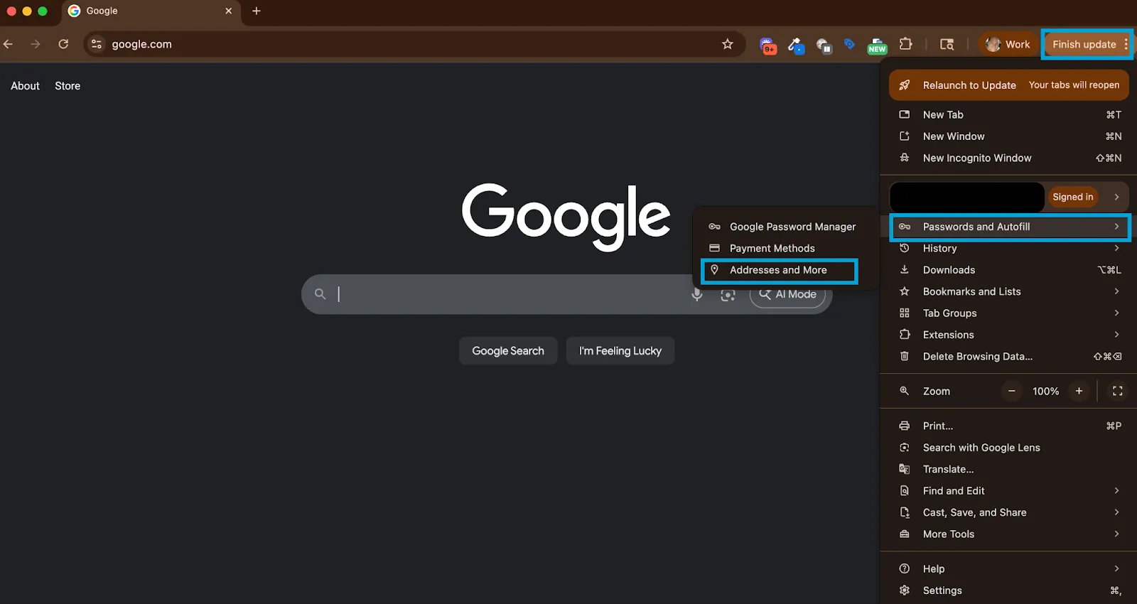Reload the page with the refresh icon
The width and height of the screenshot is (1137, 604).
pyautogui.click(x=63, y=44)
